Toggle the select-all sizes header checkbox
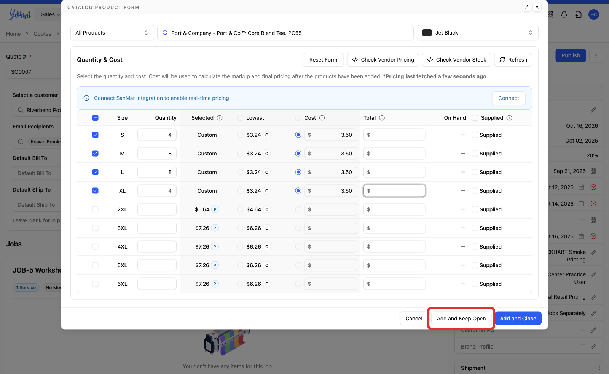 click(x=96, y=118)
